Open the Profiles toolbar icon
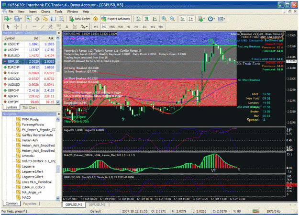Image resolution: width=299 pixels, height=215 pixels. click(x=17, y=19)
